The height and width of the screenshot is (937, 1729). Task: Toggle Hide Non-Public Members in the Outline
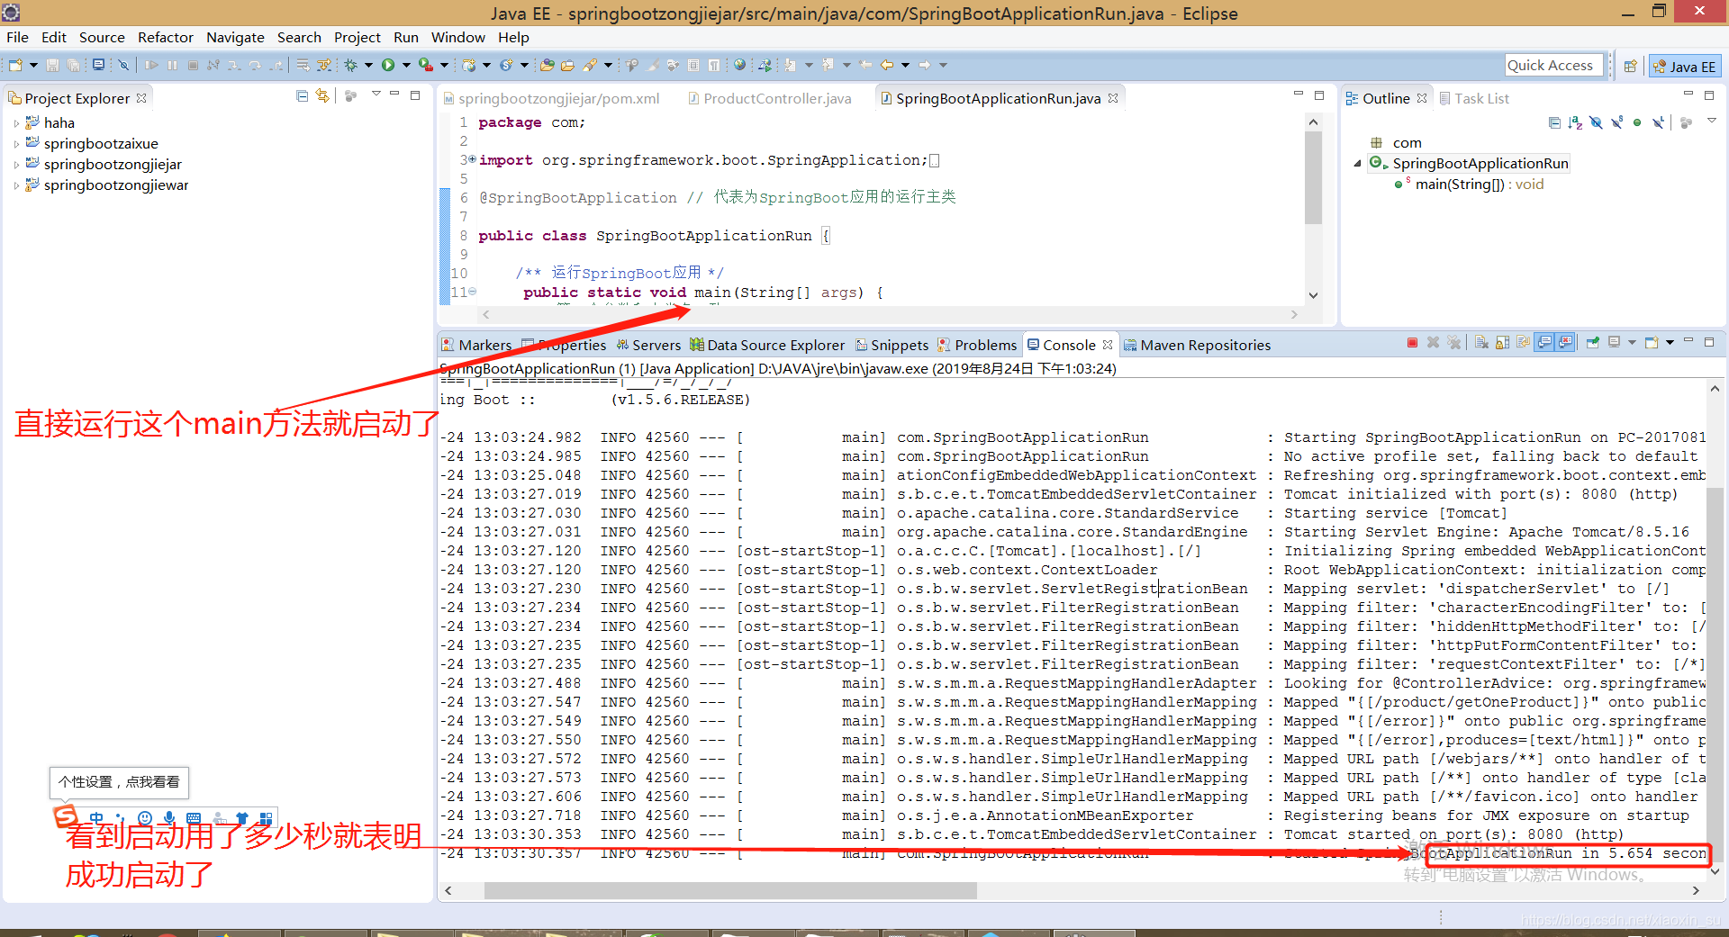tap(1637, 122)
